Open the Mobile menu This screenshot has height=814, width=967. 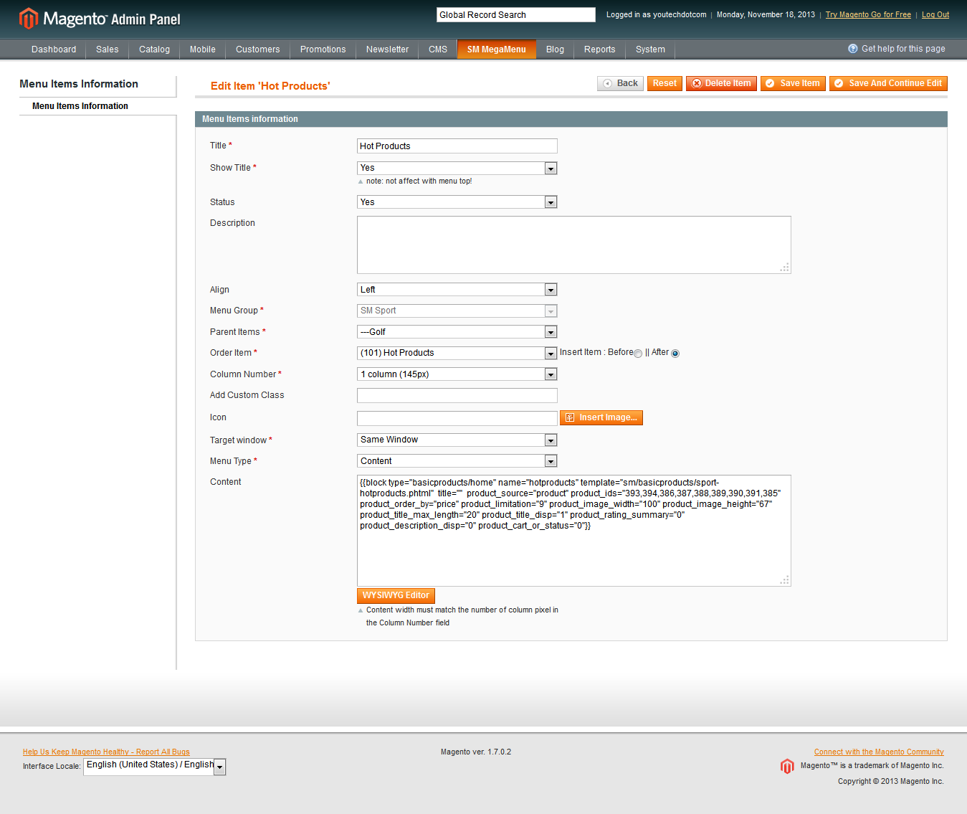coord(203,49)
